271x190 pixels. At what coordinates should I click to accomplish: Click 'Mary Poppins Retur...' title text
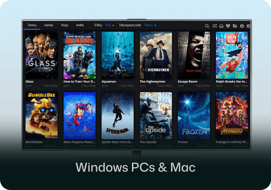[80, 142]
